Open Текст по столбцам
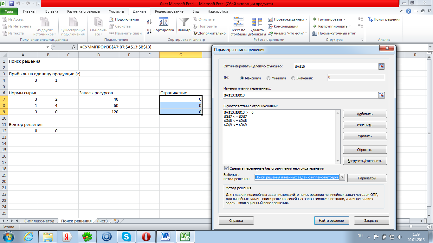 pos(238,27)
